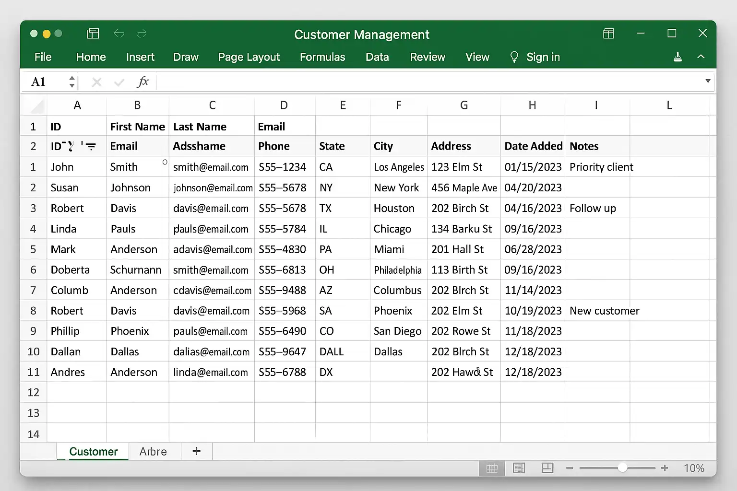Click the undo arrow icon

[119, 34]
